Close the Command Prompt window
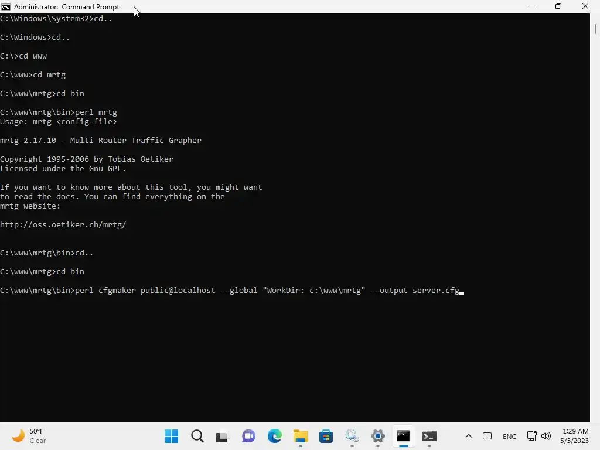This screenshot has height=450, width=600. (585, 6)
